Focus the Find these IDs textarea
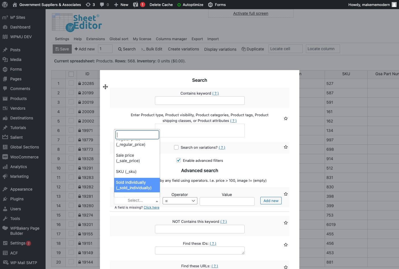 [x=200, y=250]
